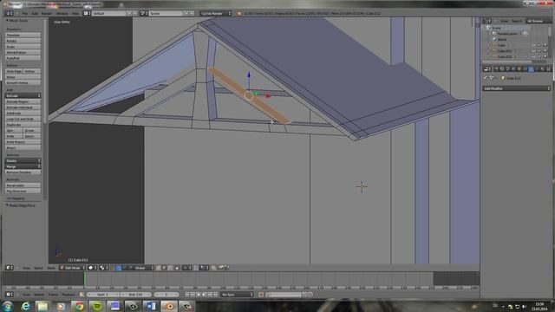
Task: Click World icon in outliner
Action: [x=494, y=39]
